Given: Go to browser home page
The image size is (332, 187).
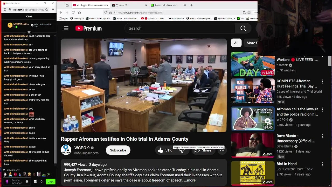Looking at the screenshot, I should [x=79, y=12].
